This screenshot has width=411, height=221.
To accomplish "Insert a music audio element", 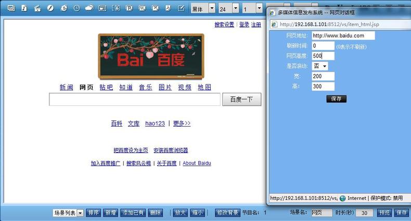I will pyautogui.click(x=24, y=8).
